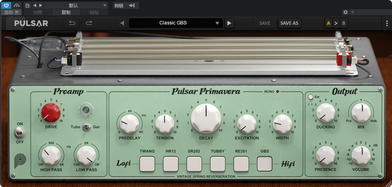
Task: Open the 默认 preset dropdown
Action: 76,6
